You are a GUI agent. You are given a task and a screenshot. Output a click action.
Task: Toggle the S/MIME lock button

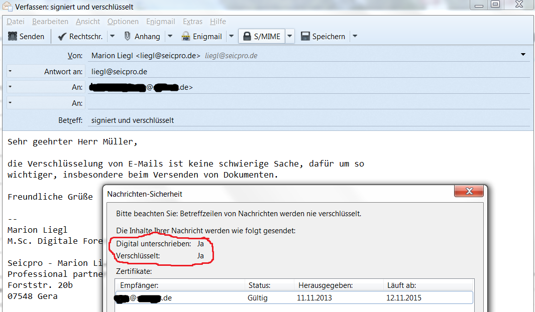[x=261, y=36]
